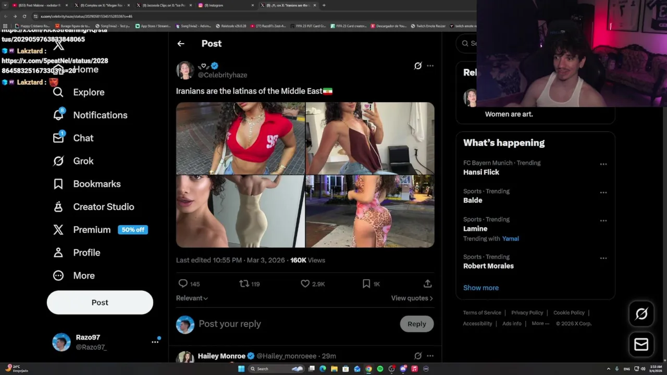667x375 pixels.
Task: Open Explore from the sidebar
Action: pos(79,92)
